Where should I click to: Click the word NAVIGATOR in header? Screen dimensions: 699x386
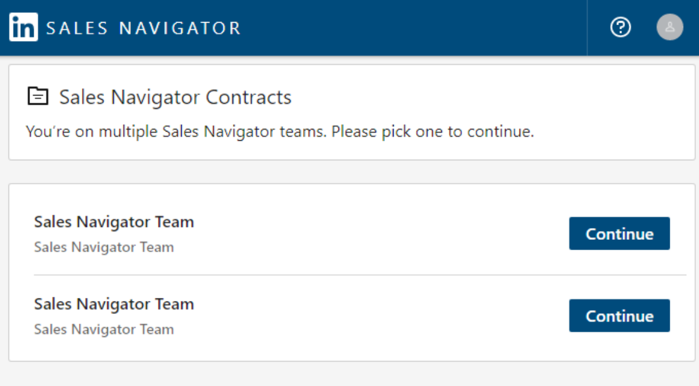[x=180, y=28]
